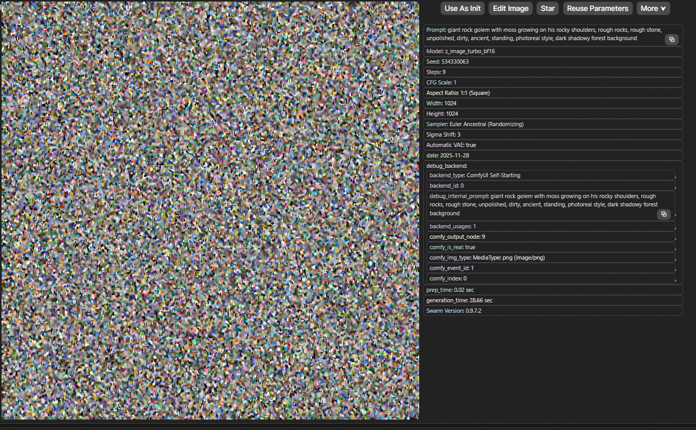Select the debug_internal_prompt text
The height and width of the screenshot is (430, 696).
tap(543, 205)
